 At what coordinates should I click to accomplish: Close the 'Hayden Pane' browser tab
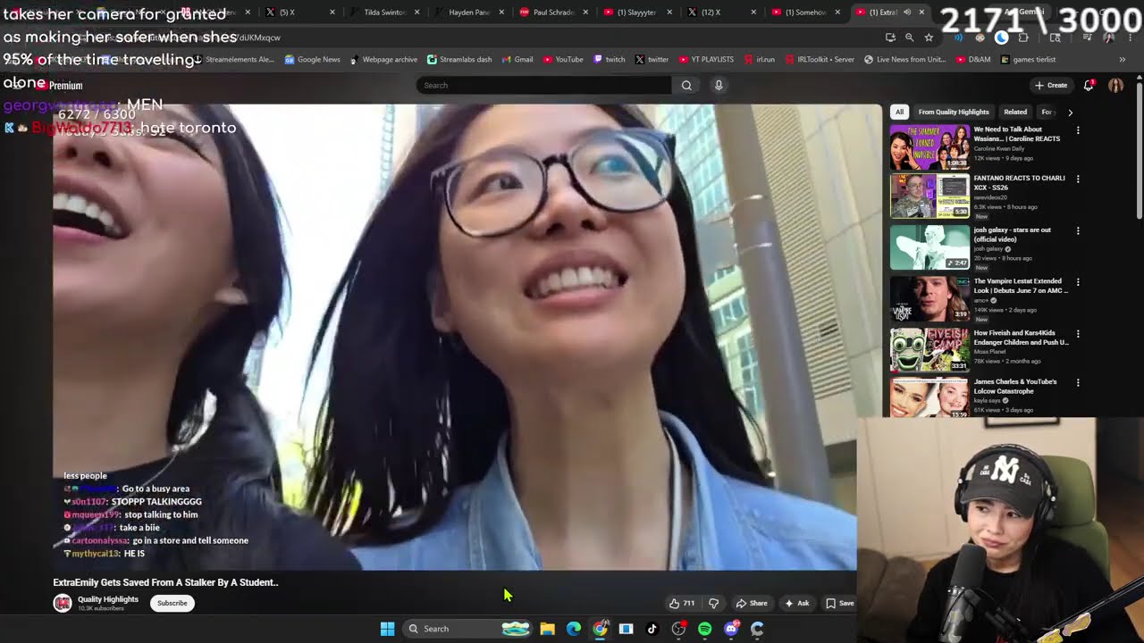(500, 13)
